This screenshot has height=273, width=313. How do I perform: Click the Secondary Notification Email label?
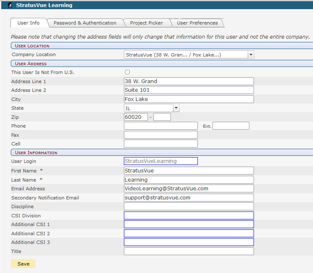45,198
